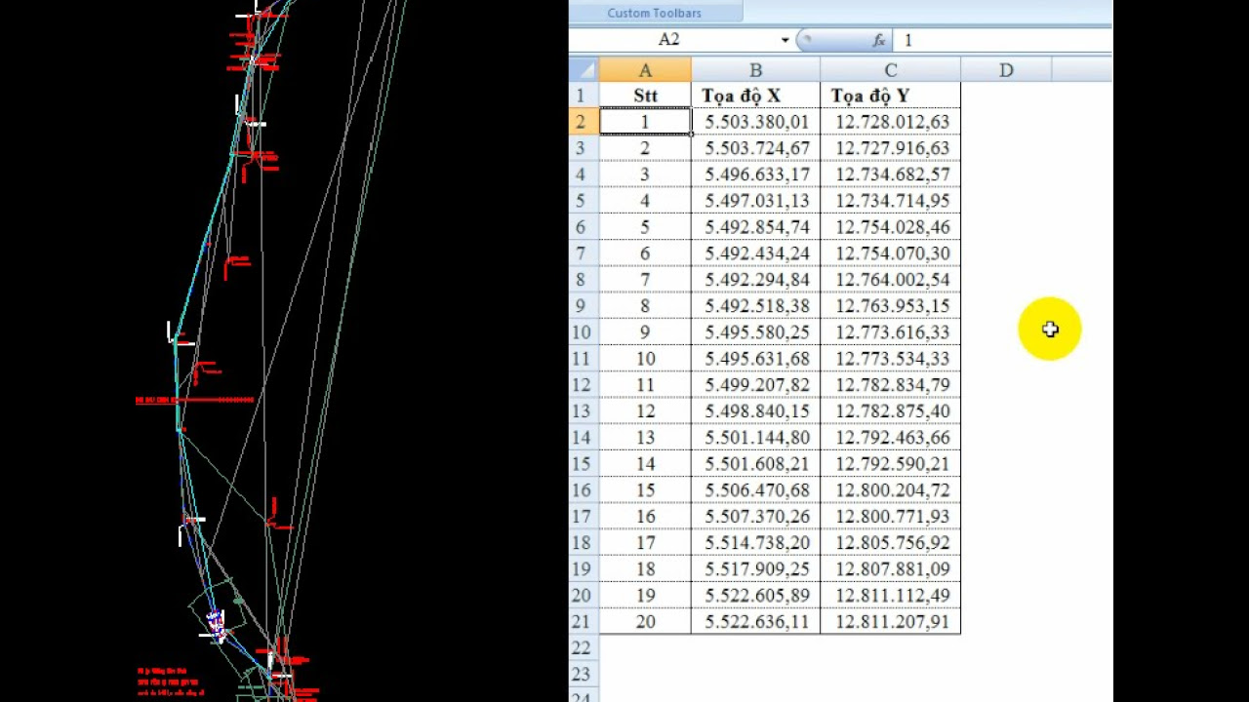Image resolution: width=1249 pixels, height=702 pixels.
Task: Select column A header
Action: tap(645, 70)
